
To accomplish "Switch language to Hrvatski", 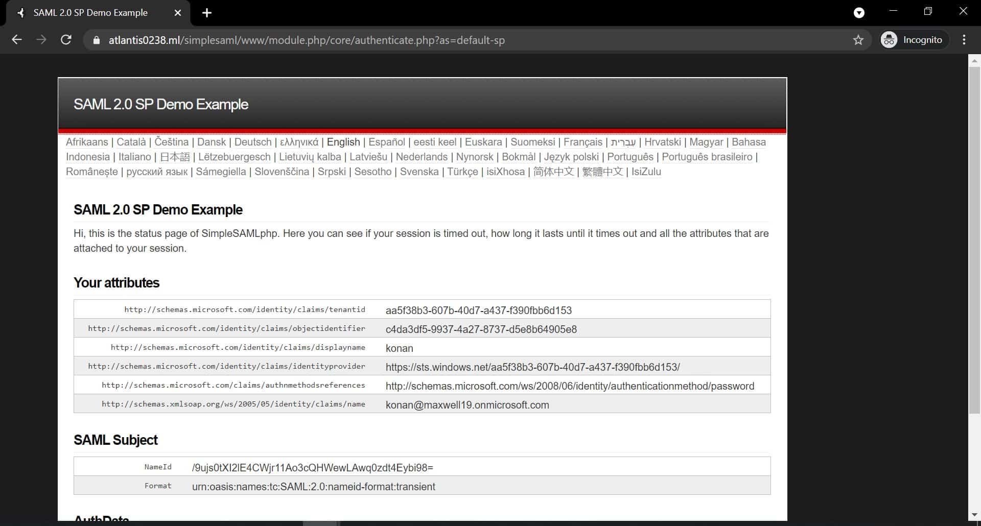I will pos(663,142).
